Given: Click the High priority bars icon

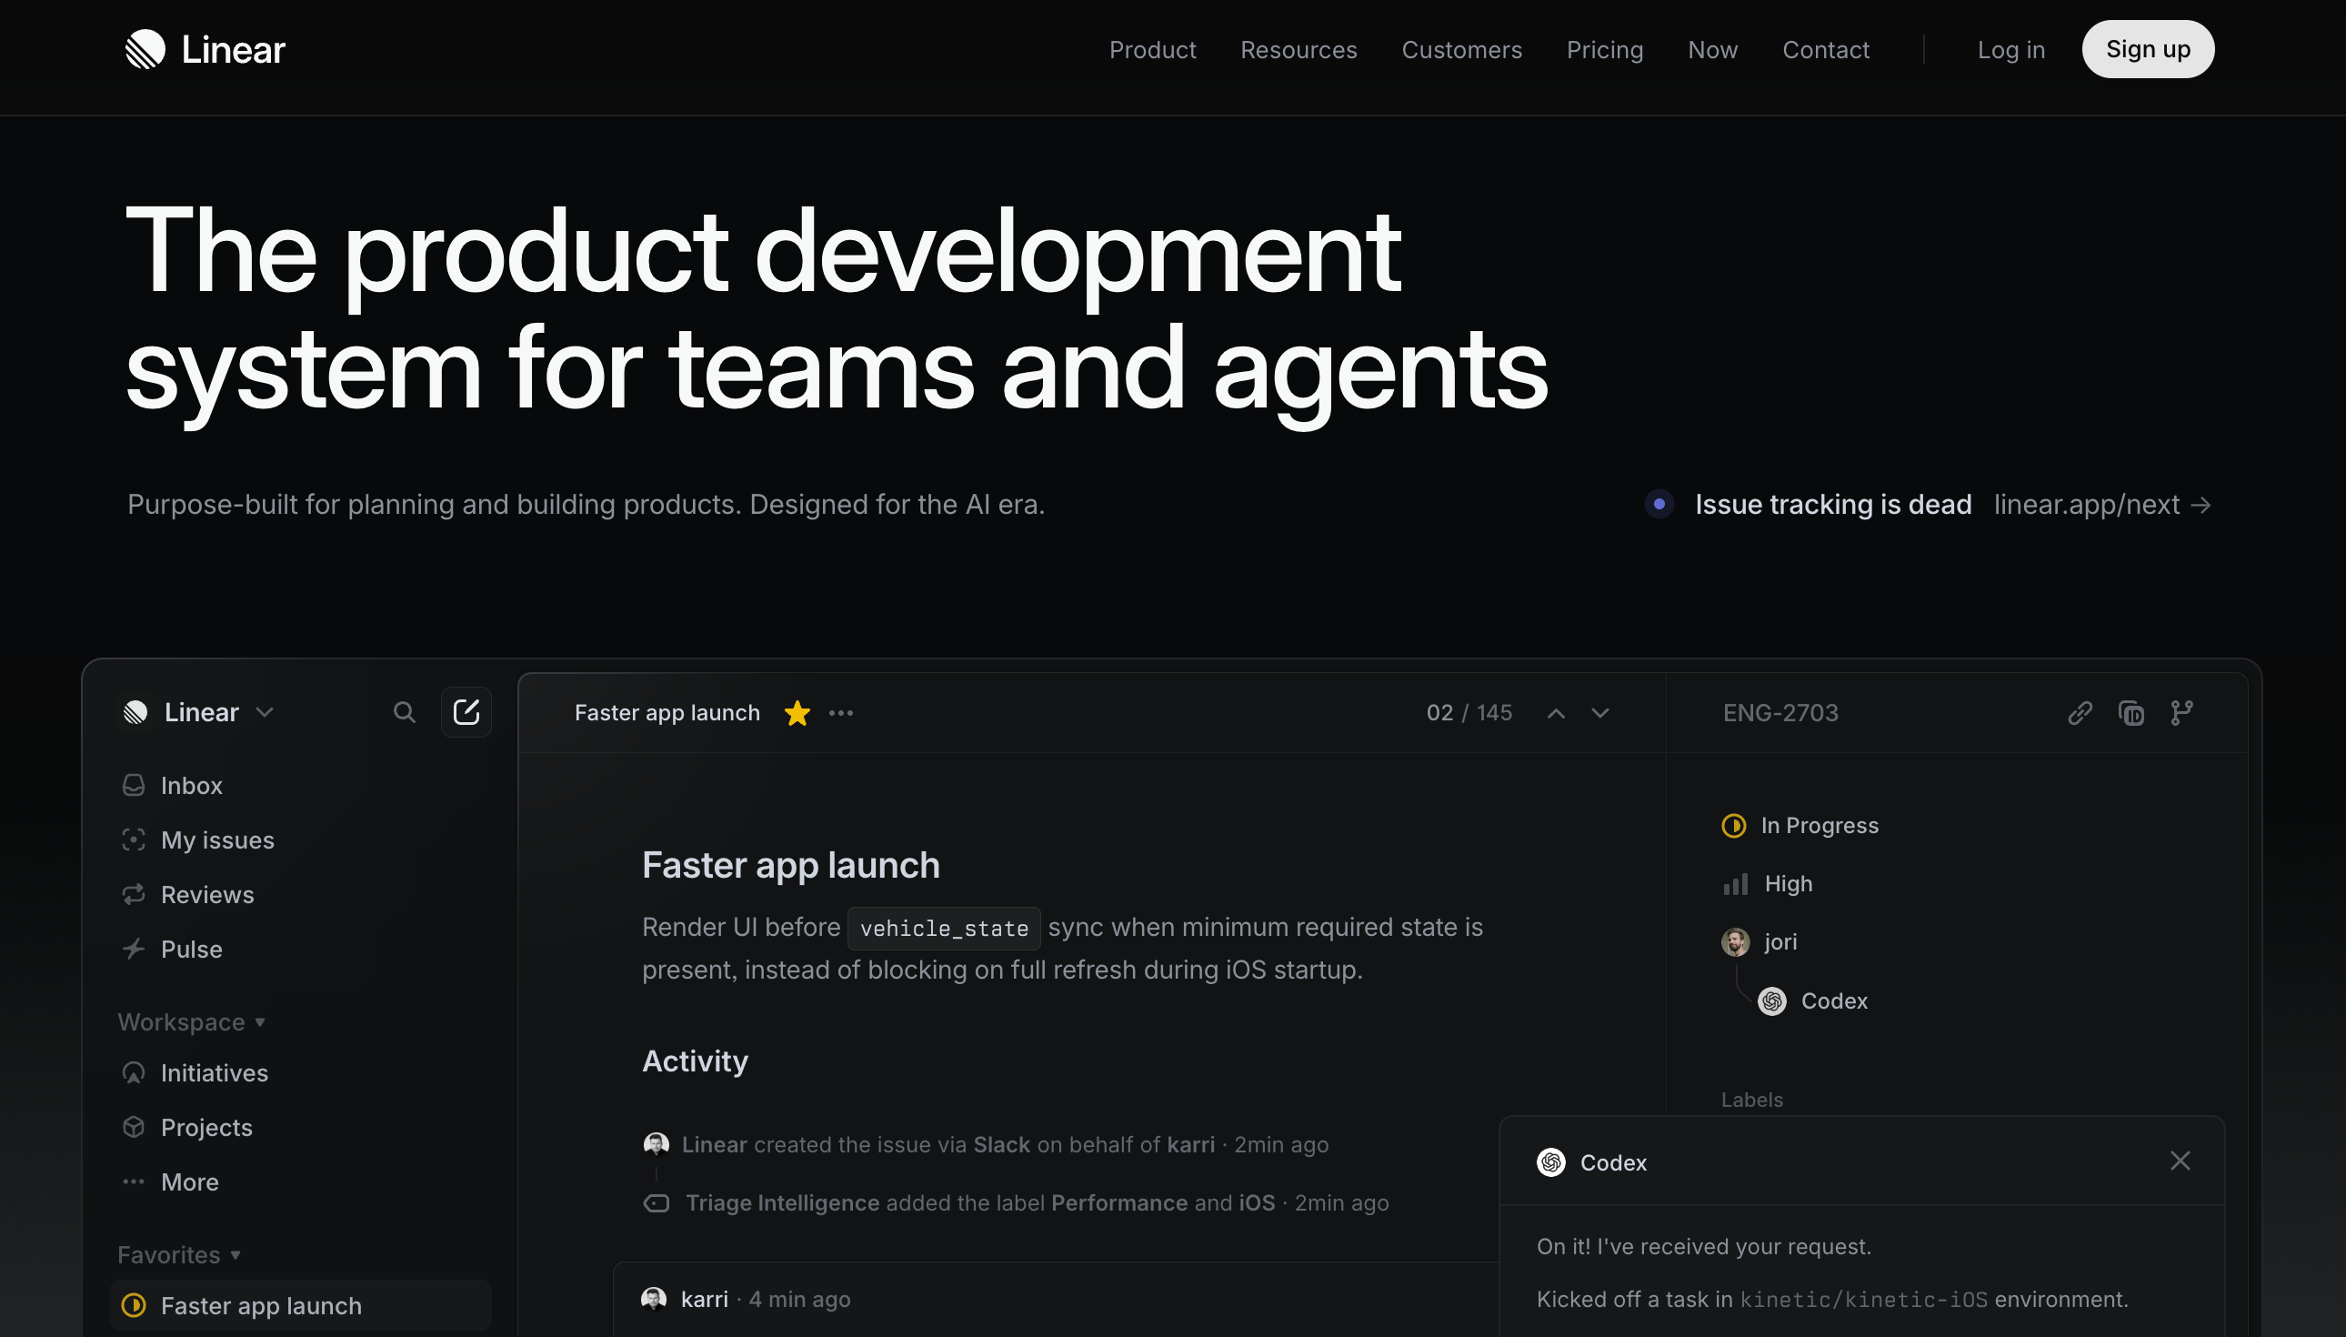Looking at the screenshot, I should pyautogui.click(x=1736, y=883).
